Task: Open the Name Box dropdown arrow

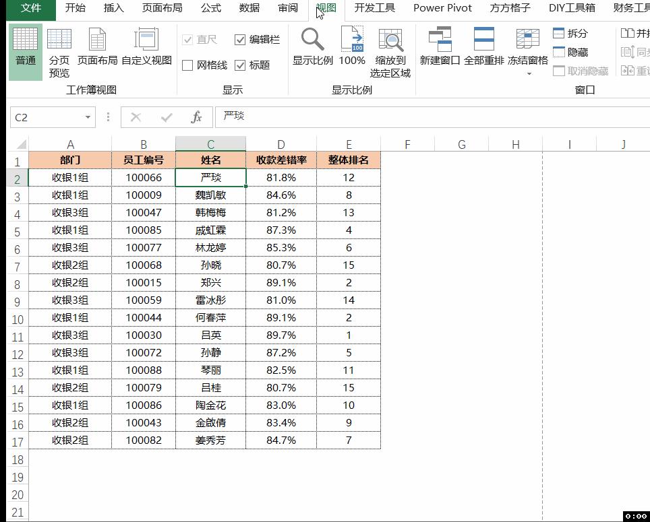Action: [x=88, y=118]
